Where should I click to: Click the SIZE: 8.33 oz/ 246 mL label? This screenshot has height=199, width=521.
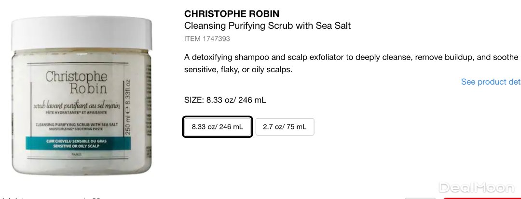(225, 100)
